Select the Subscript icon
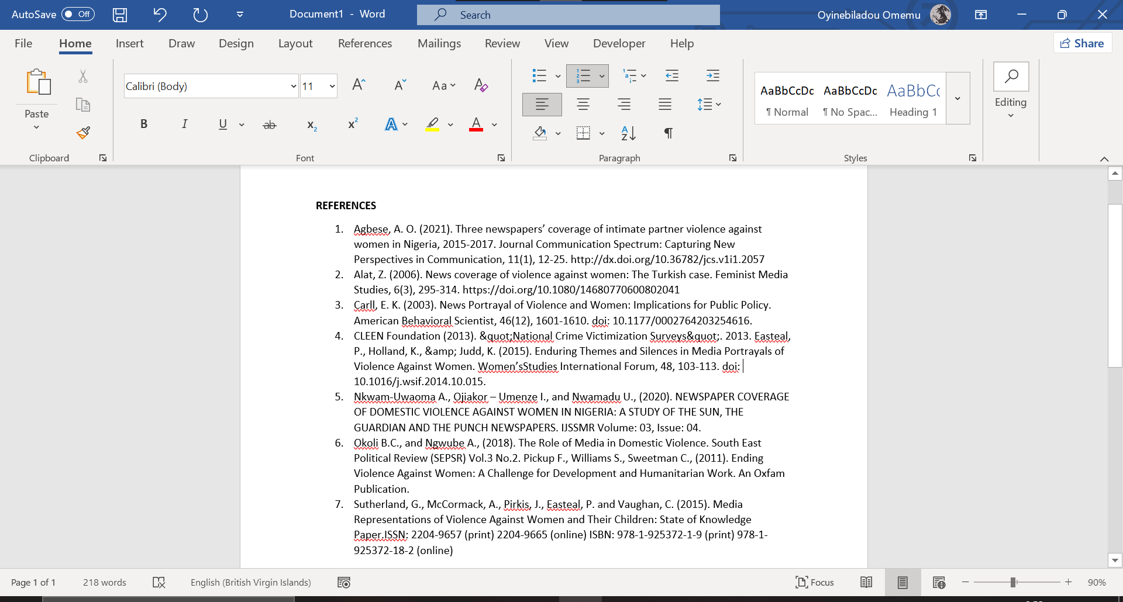Screen dimensions: 1123x602 tap(312, 123)
